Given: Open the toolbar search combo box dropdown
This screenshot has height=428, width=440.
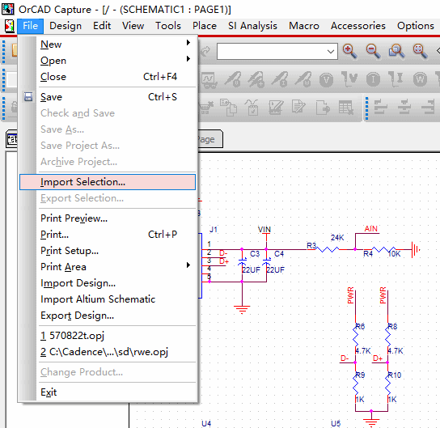Looking at the screenshot, I should (x=331, y=52).
